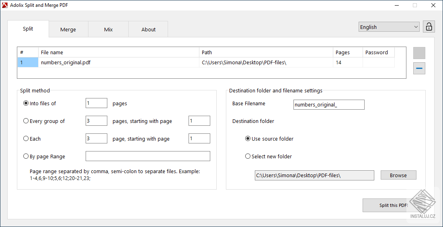
Task: Click the gray add file button above the minus
Action: tap(419, 53)
